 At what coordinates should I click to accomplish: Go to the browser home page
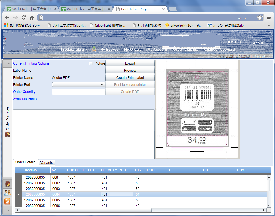tap(32, 18)
